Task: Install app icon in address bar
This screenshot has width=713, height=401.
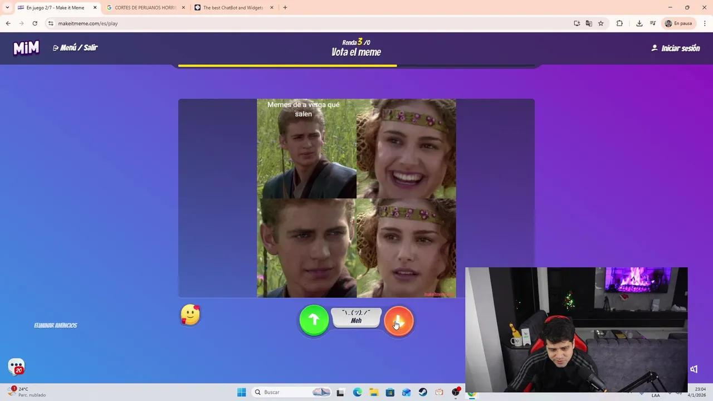Action: pos(577,23)
